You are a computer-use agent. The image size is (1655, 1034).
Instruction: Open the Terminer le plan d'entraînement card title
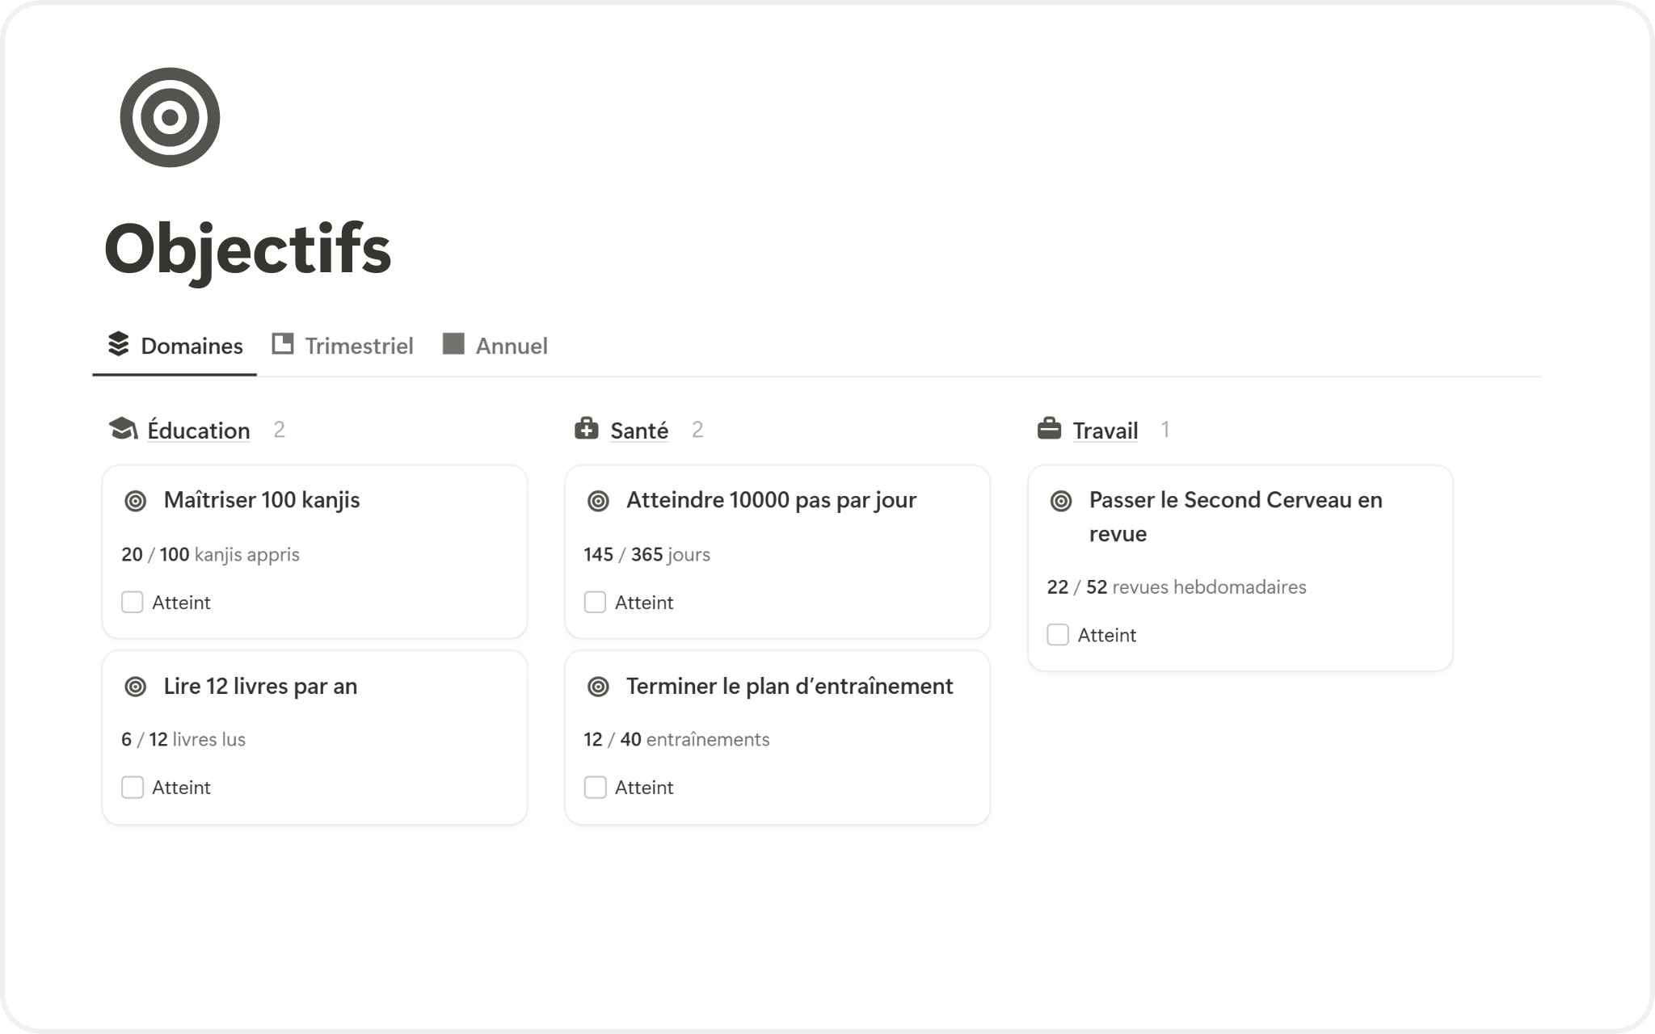pos(790,687)
